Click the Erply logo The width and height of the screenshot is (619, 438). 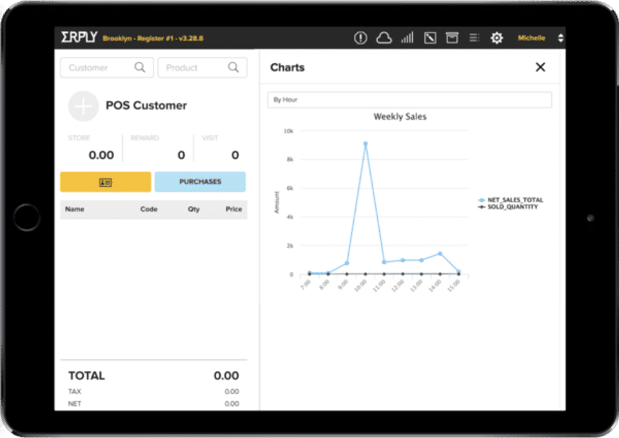click(79, 37)
